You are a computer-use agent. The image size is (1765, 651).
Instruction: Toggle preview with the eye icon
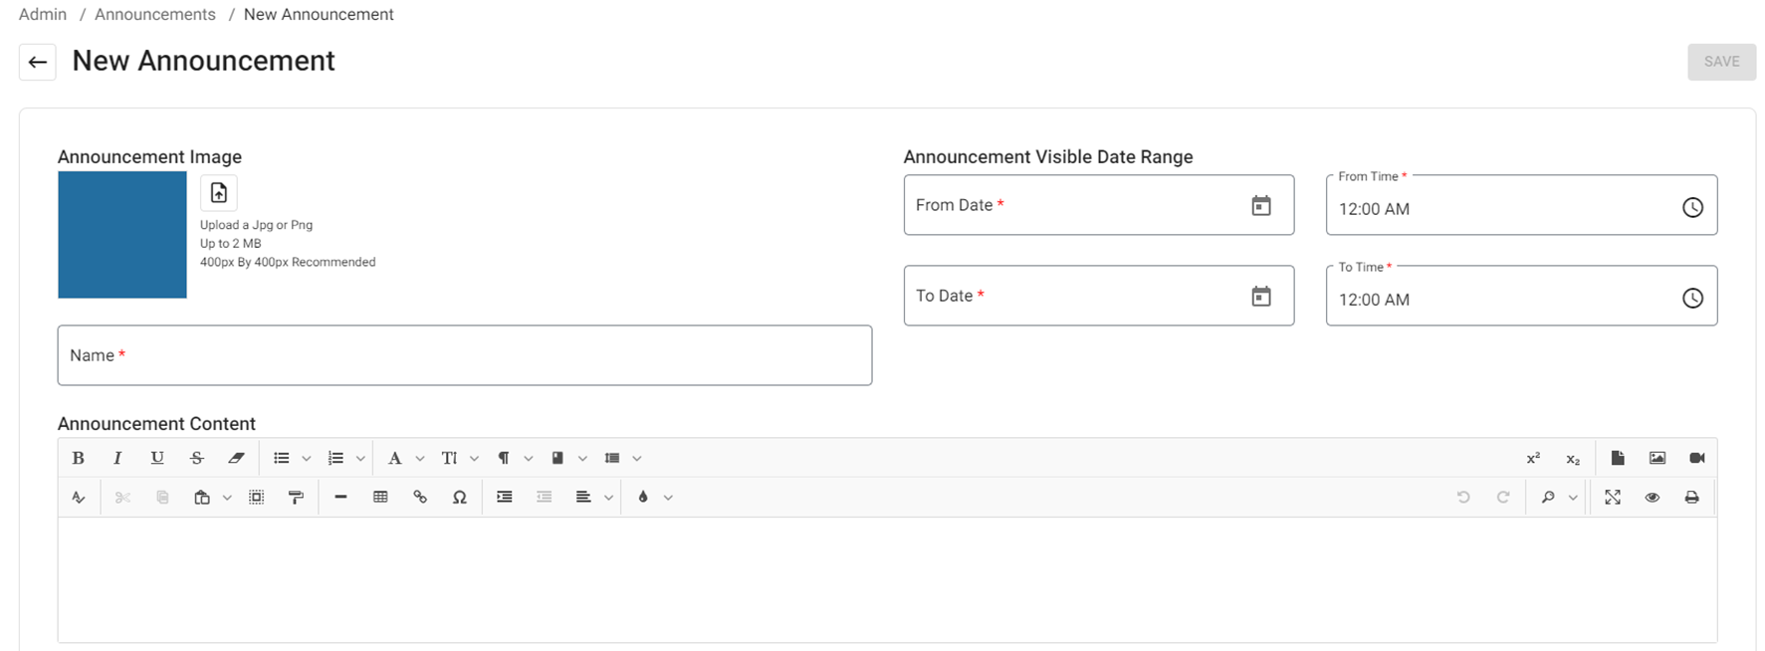[1652, 497]
